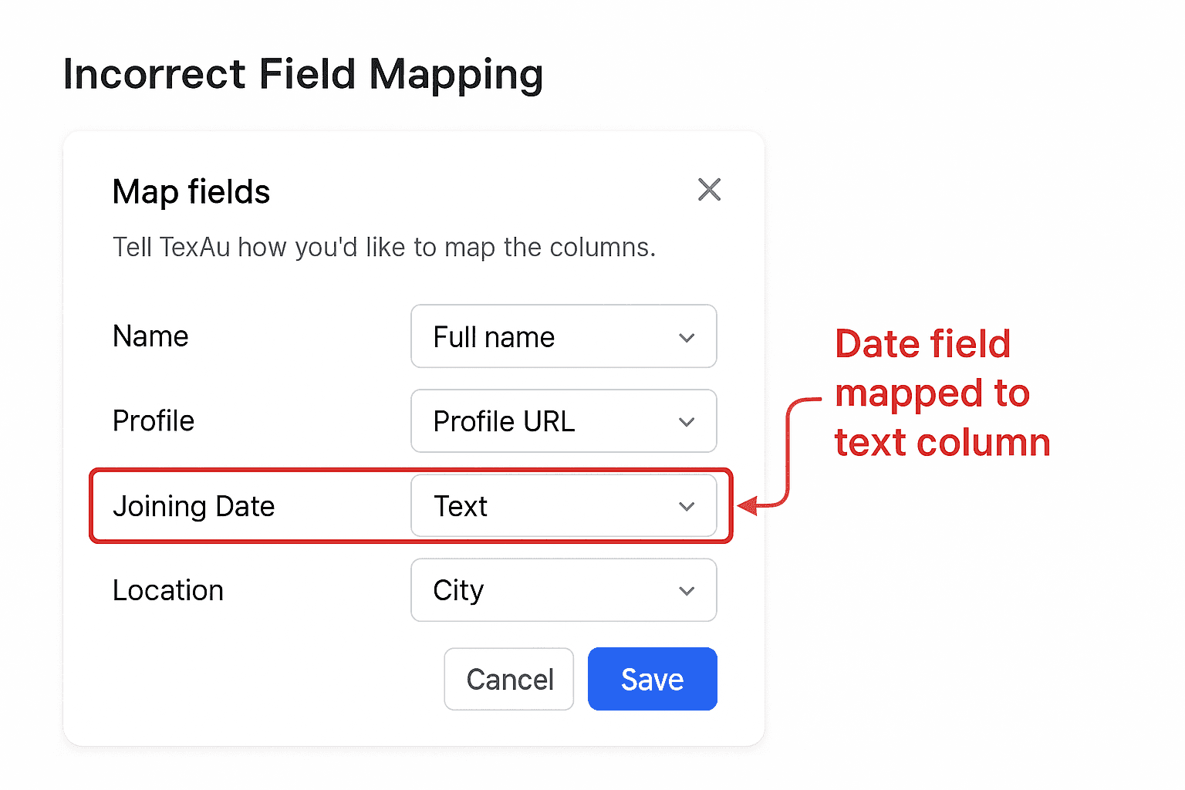Click the chevron on the Text dropdown
This screenshot has height=790, width=1185.
click(685, 506)
